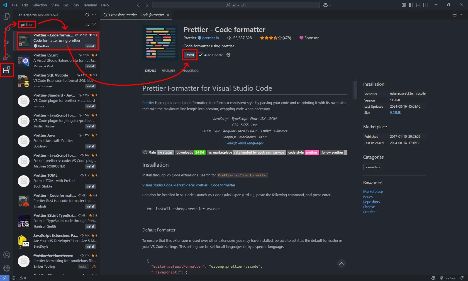Toggle the Auto Update checkbox
468x281 pixels.
201,55
